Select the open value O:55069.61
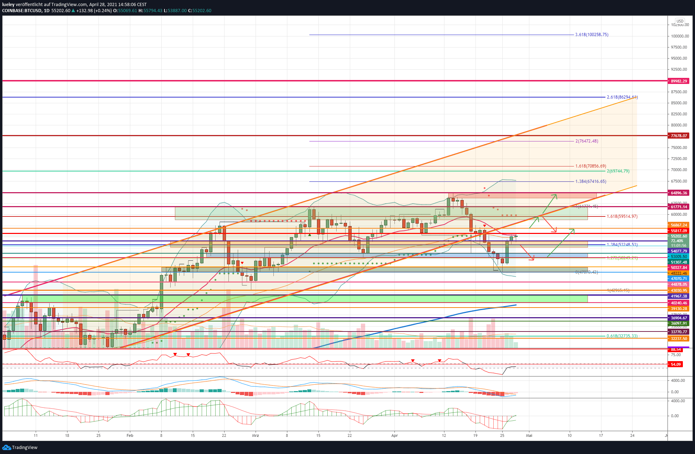 click(x=125, y=11)
